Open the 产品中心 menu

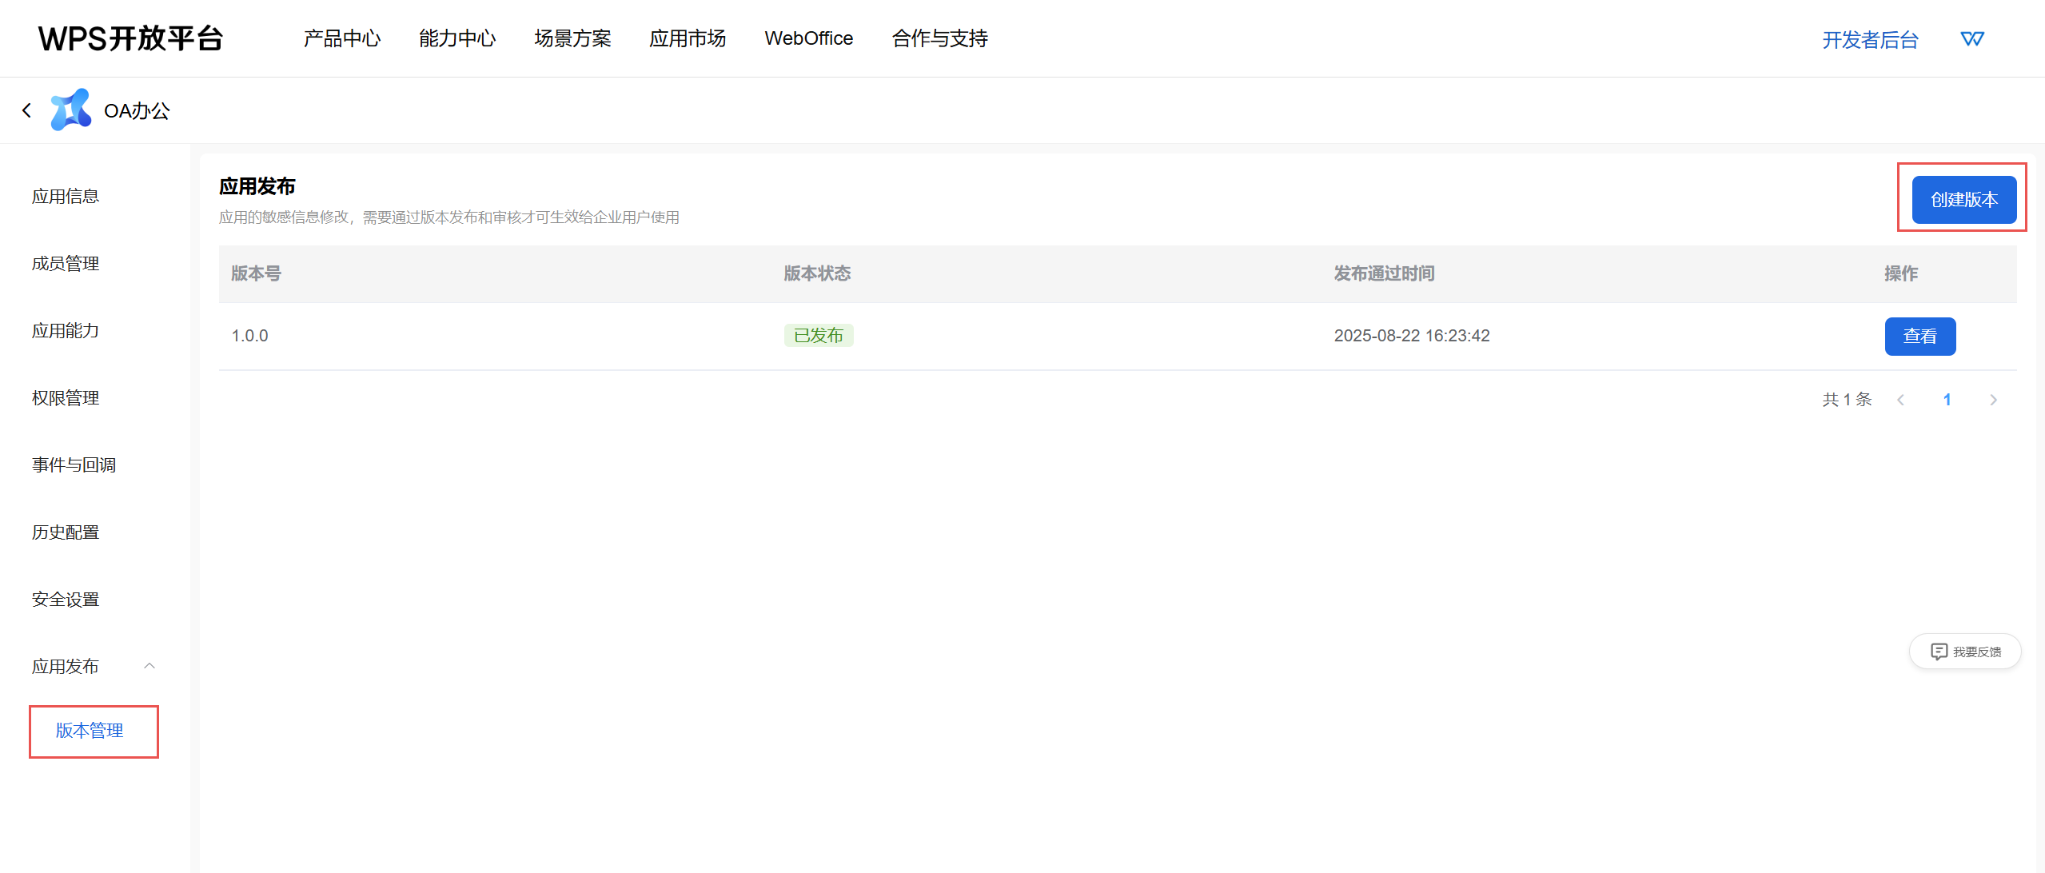(342, 38)
